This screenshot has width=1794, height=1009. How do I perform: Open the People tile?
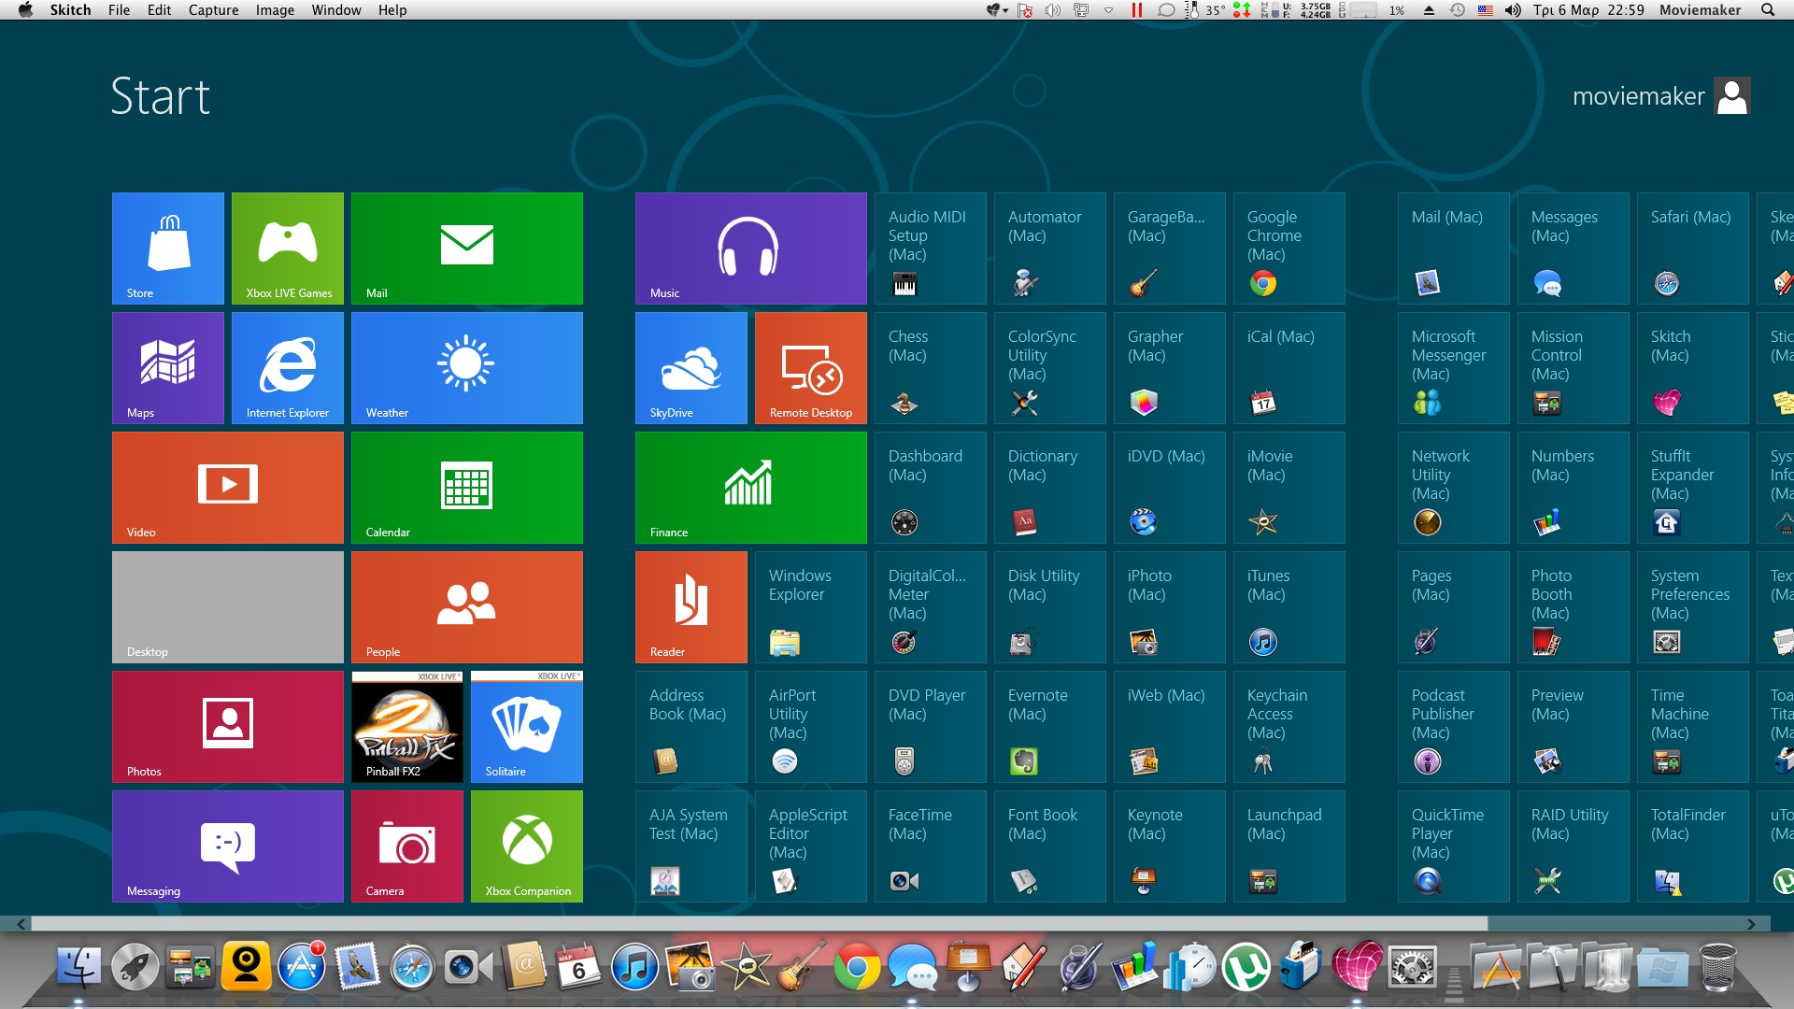pyautogui.click(x=467, y=607)
